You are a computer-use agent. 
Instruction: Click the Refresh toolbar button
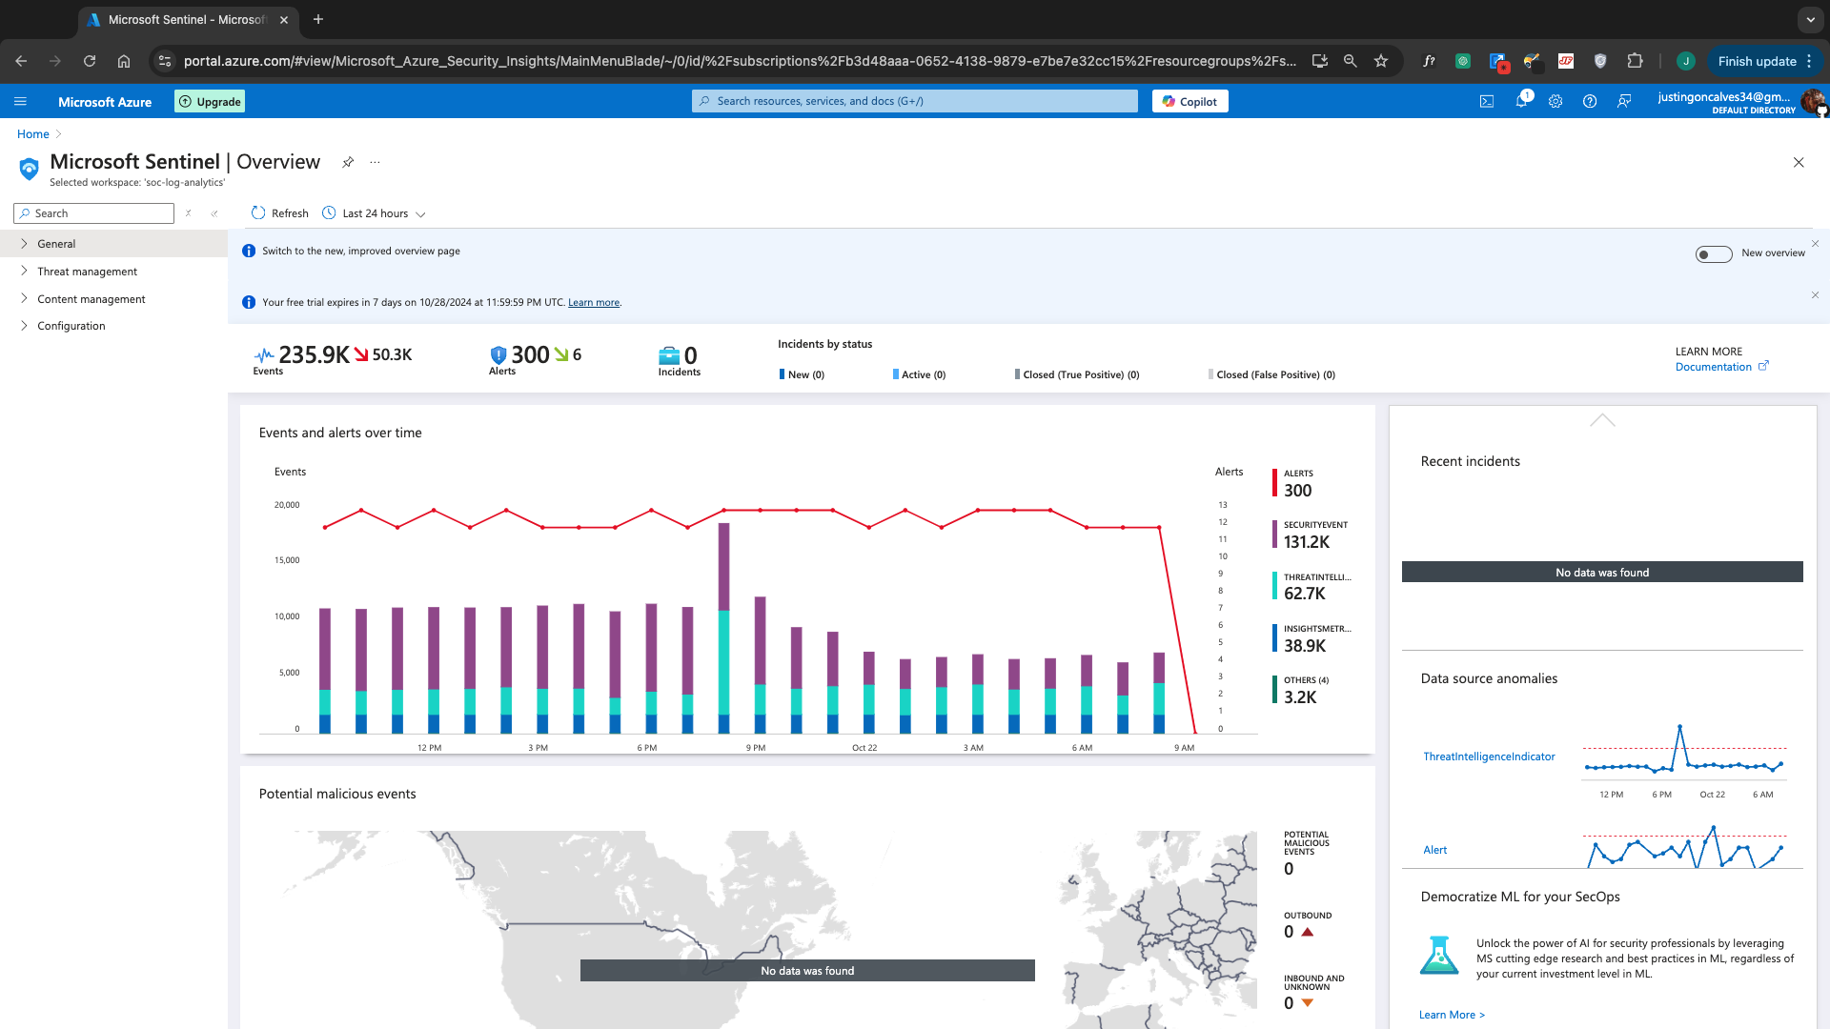(x=280, y=213)
